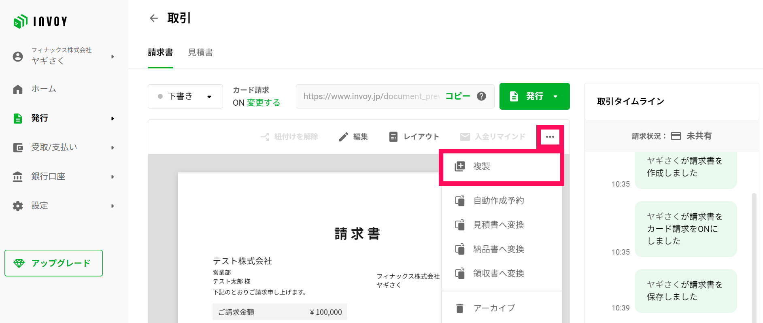Click the 10:39 timestamp

[621, 308]
